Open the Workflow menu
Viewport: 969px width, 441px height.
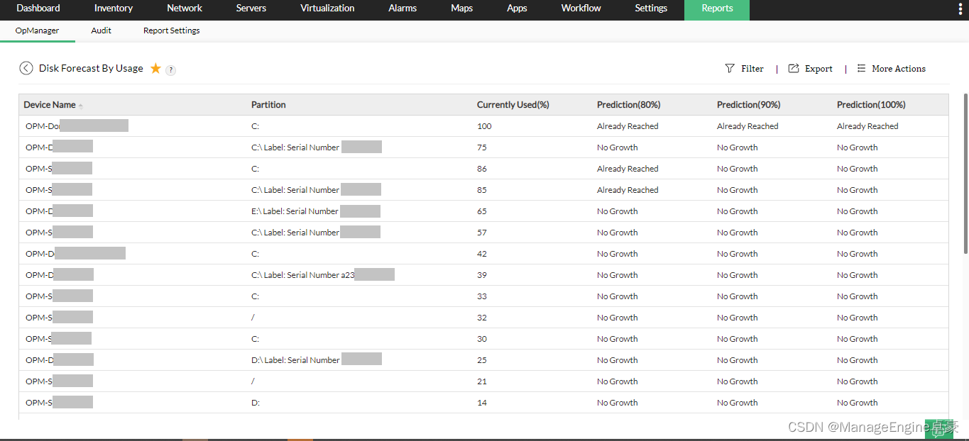[581, 9]
